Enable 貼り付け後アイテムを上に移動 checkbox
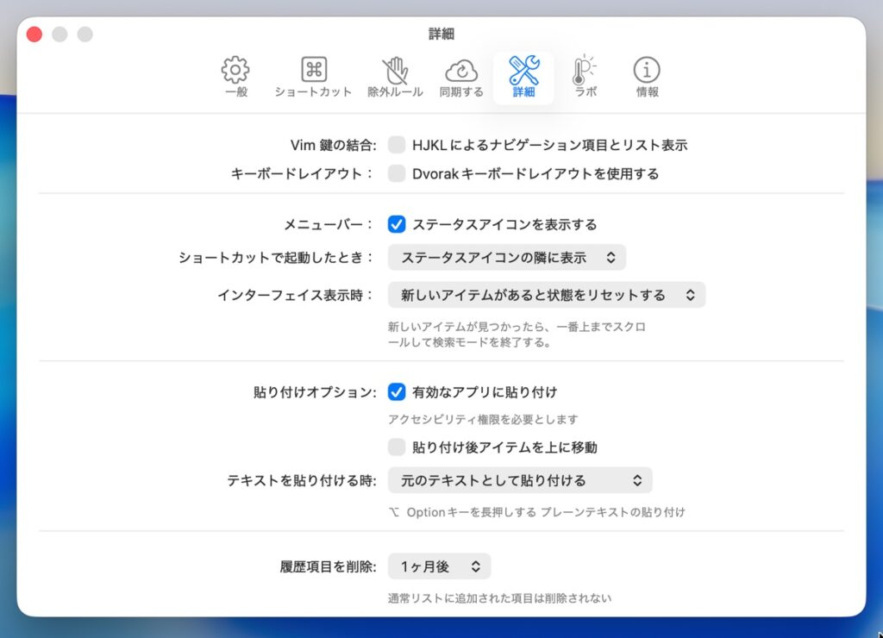This screenshot has width=883, height=638. point(397,447)
